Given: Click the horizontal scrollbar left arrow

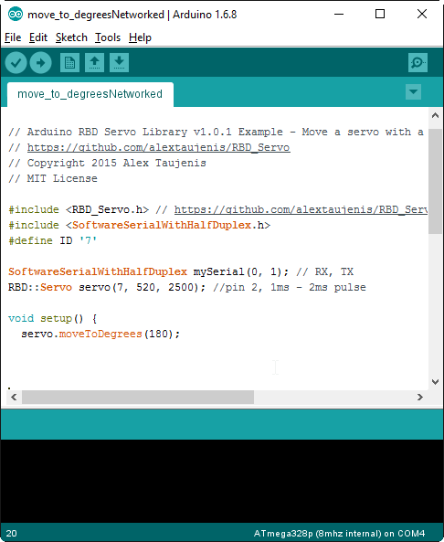Looking at the screenshot, I should pyautogui.click(x=14, y=398).
